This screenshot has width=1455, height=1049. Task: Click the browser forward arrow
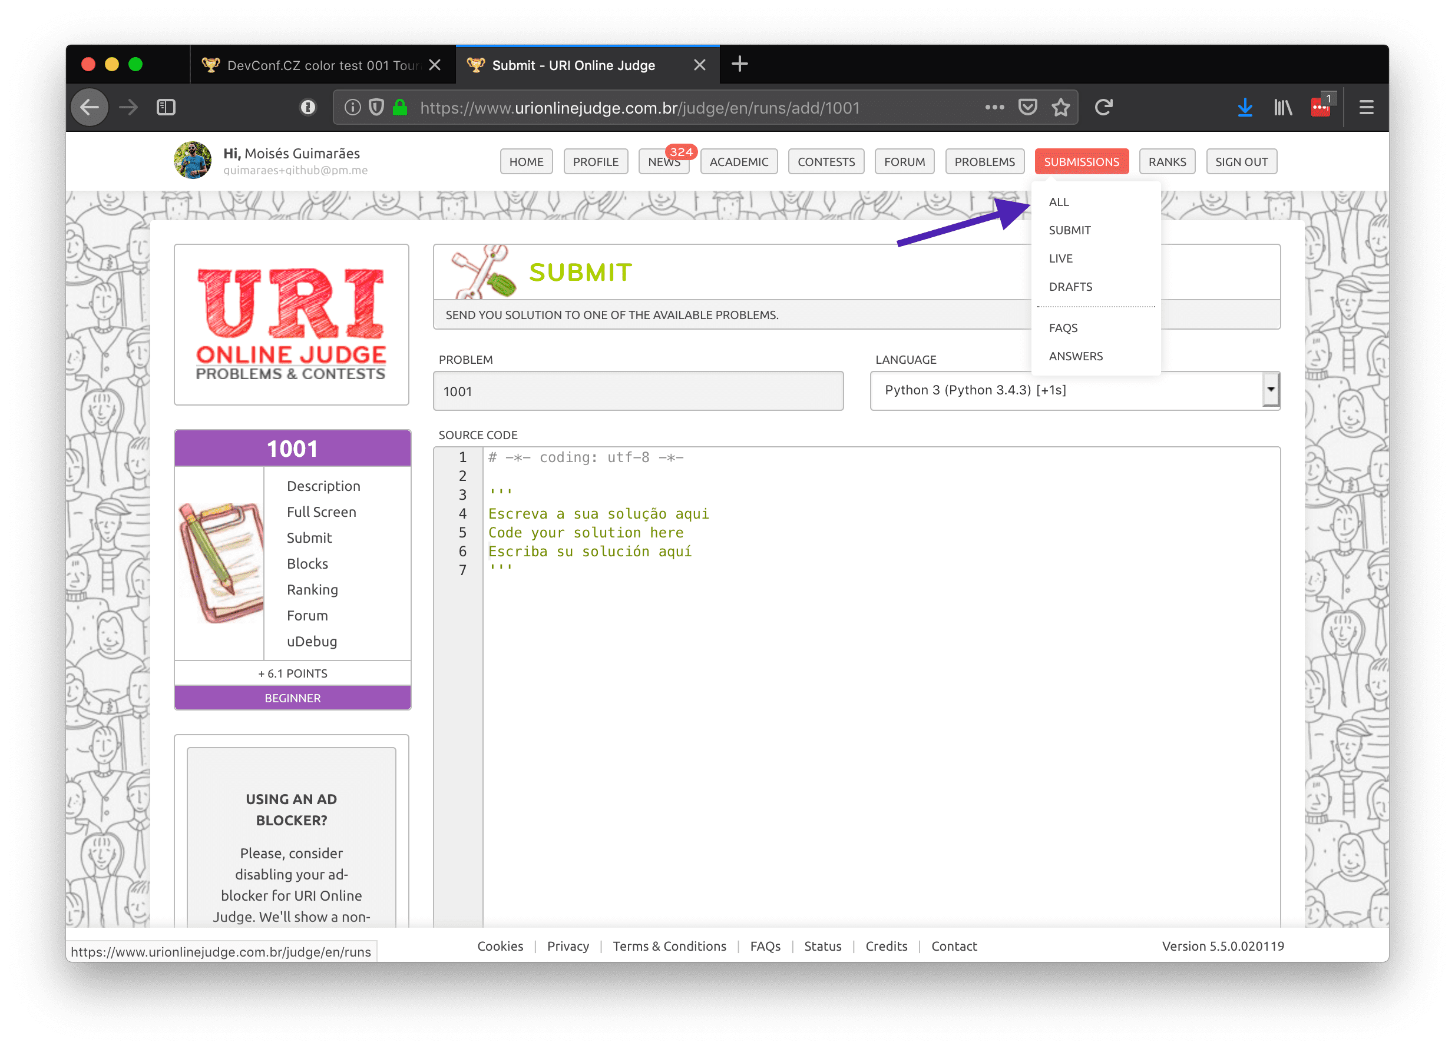pos(128,107)
